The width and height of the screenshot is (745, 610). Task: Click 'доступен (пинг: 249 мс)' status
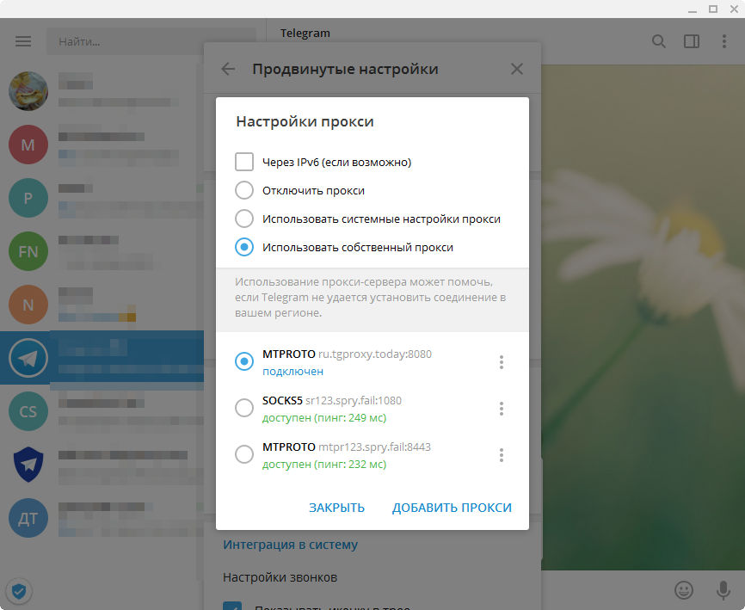click(324, 418)
